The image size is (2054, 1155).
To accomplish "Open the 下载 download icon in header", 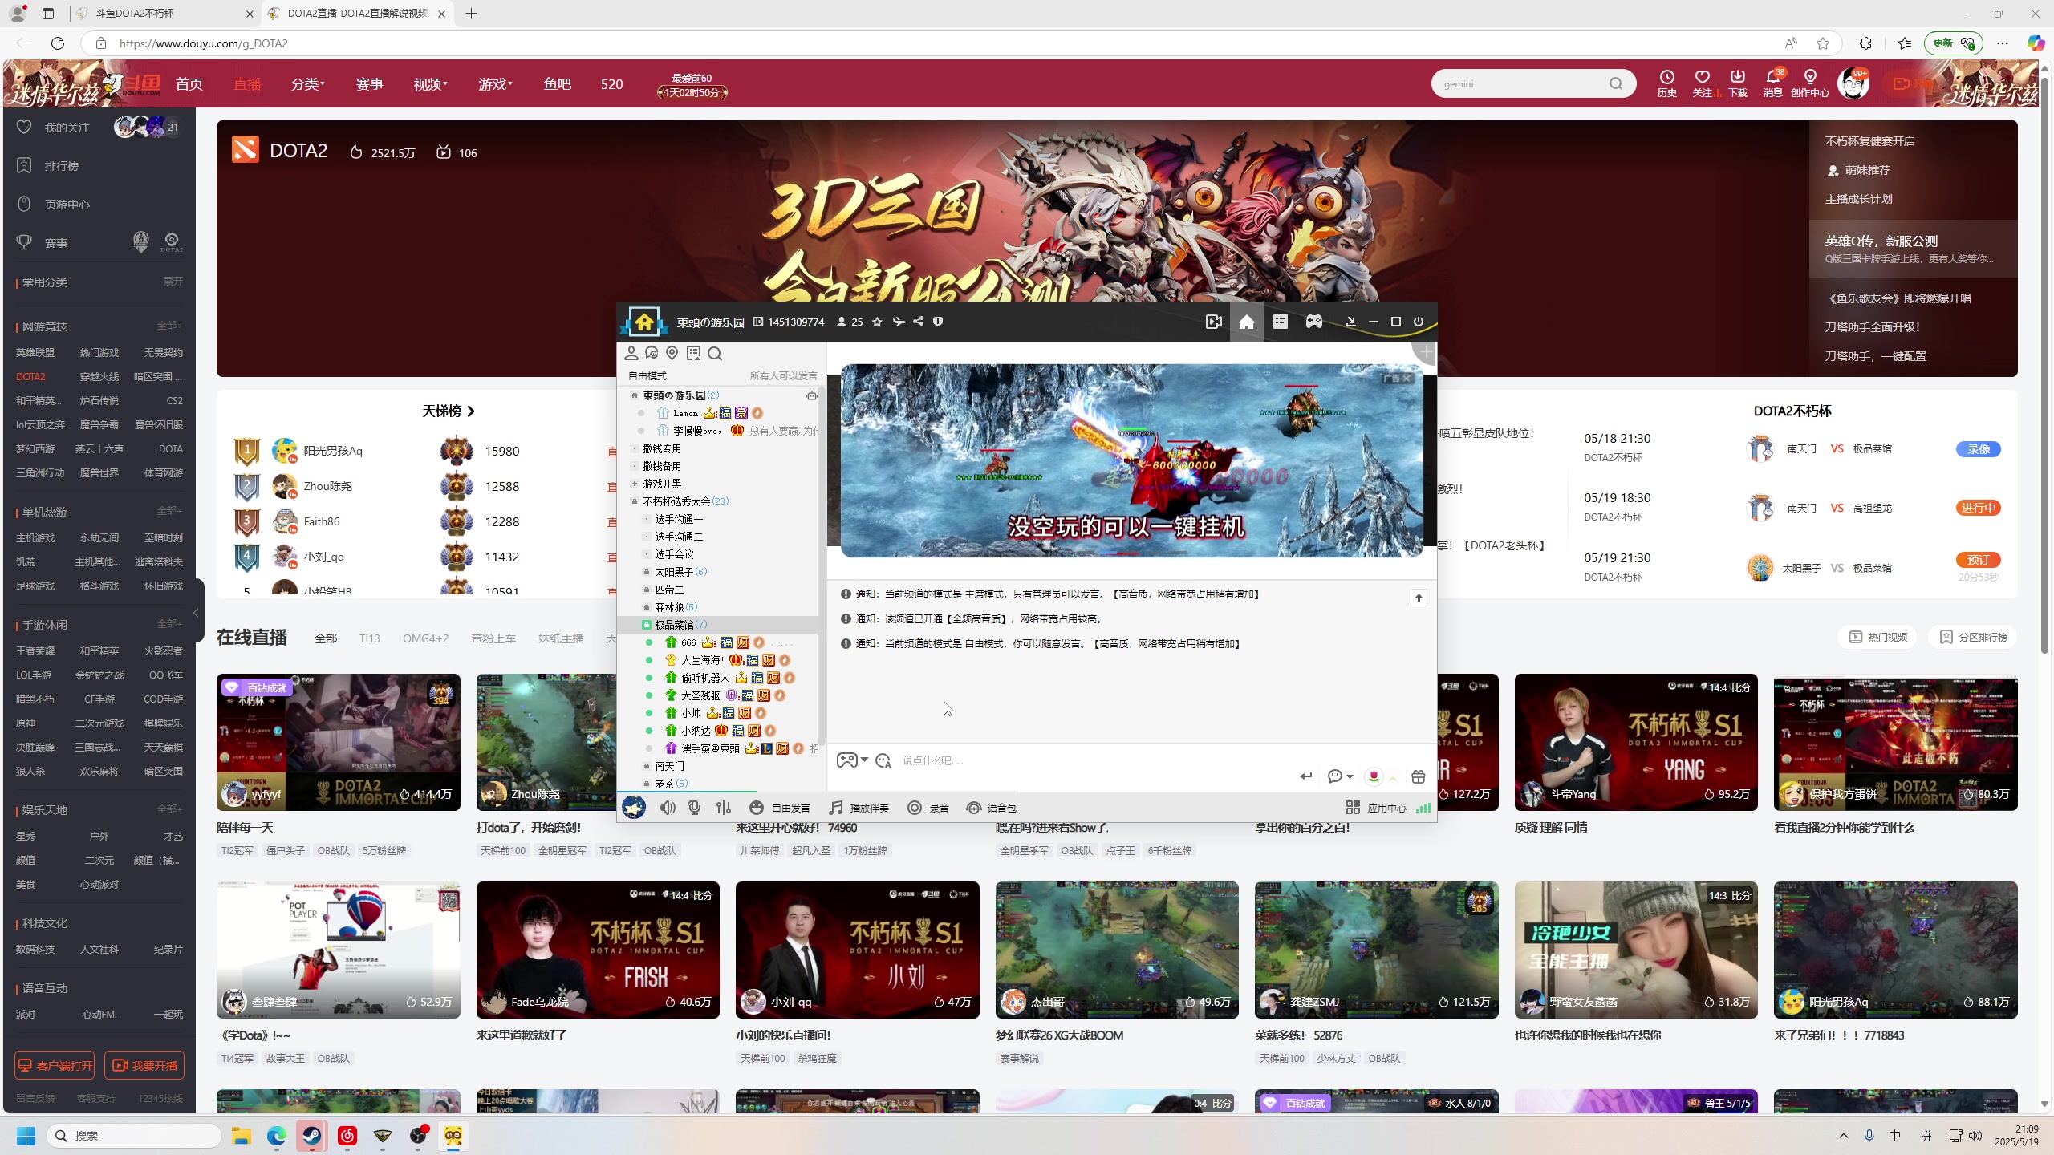I will 1738,83.
